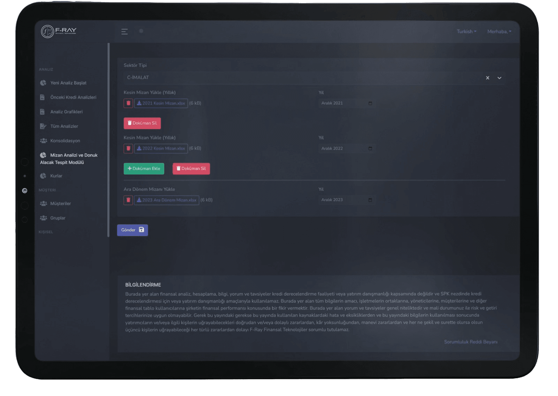Screen dimensions: 558x396
Task: Open the Turkish language dropdown
Action: coord(467,31)
